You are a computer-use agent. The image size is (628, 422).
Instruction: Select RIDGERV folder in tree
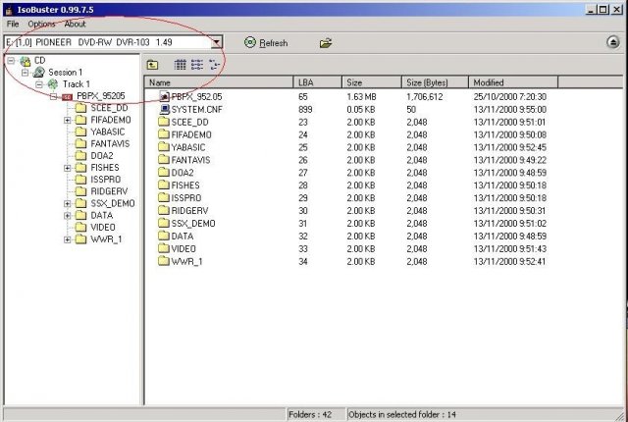point(109,191)
